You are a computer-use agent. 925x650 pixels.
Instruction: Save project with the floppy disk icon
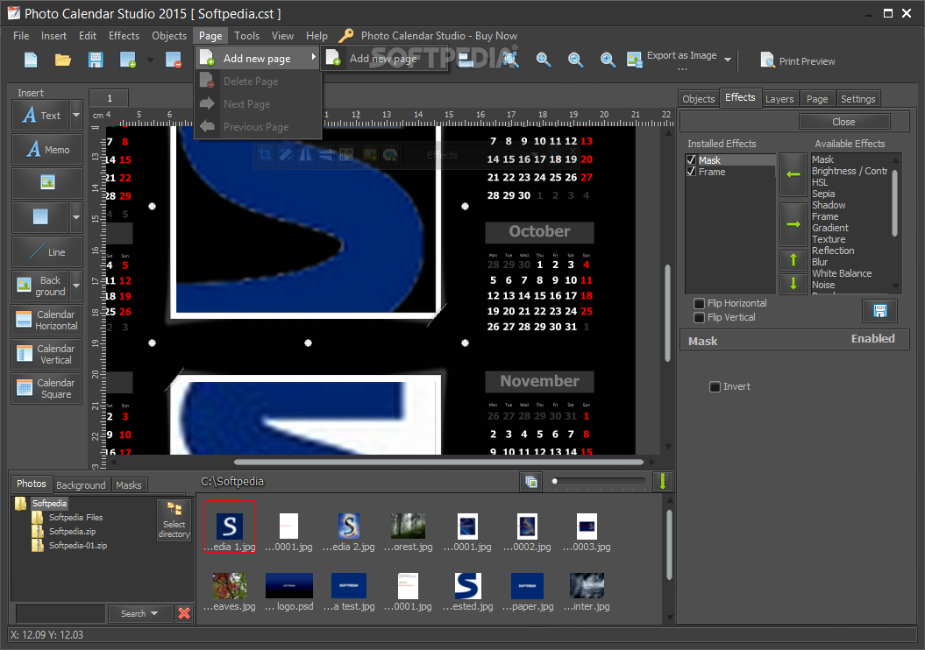tap(96, 60)
